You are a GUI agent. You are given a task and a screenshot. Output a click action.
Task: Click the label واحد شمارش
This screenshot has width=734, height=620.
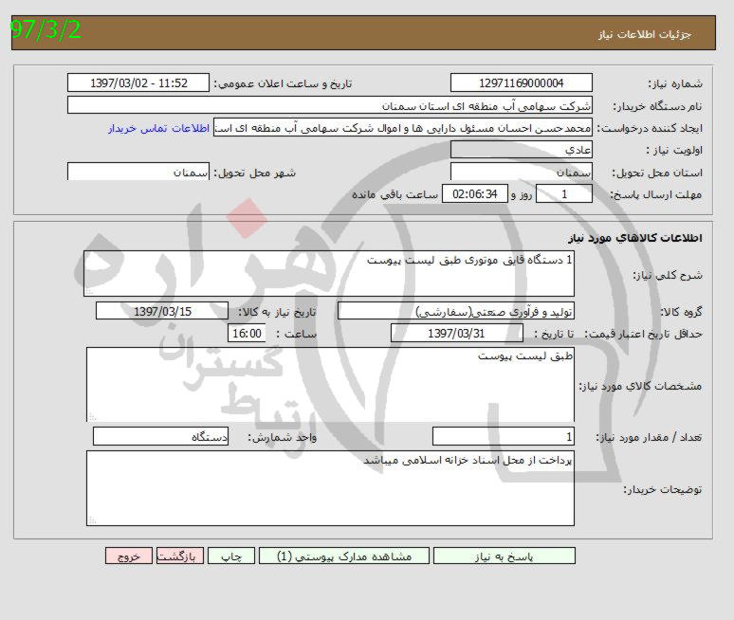click(x=283, y=438)
